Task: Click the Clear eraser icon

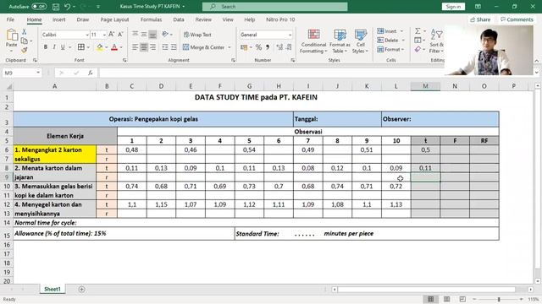Action: tap(418, 50)
